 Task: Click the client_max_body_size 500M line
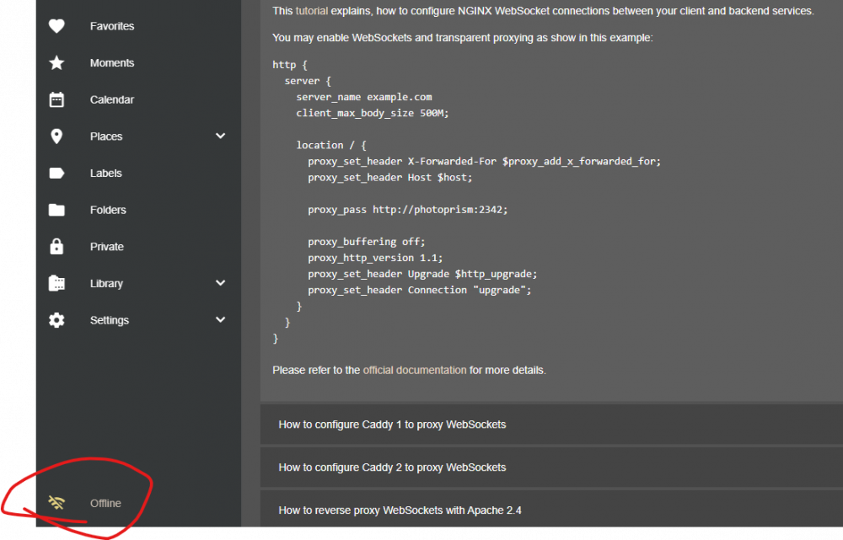pos(372,113)
